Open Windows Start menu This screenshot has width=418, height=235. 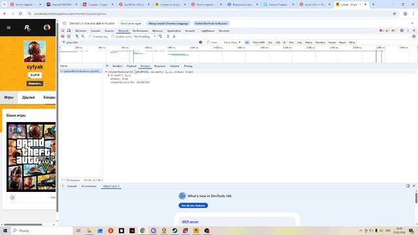pos(5,230)
